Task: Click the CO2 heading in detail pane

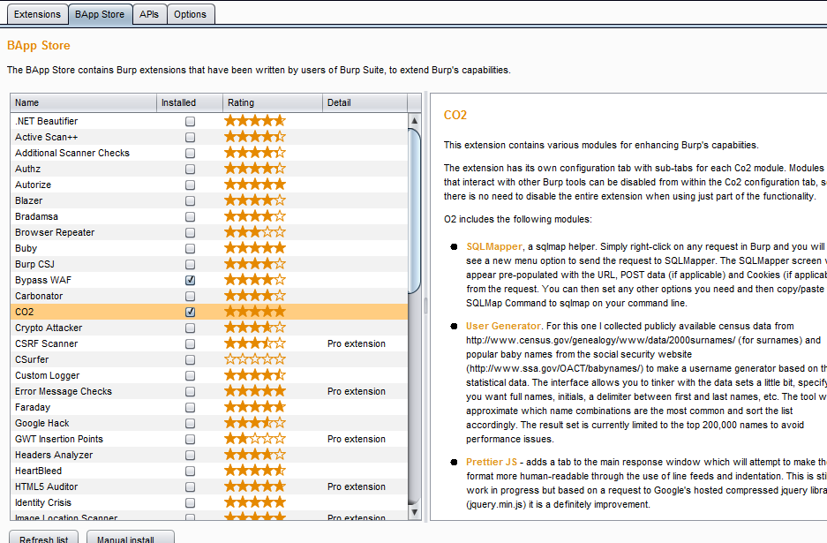Action: [x=455, y=115]
